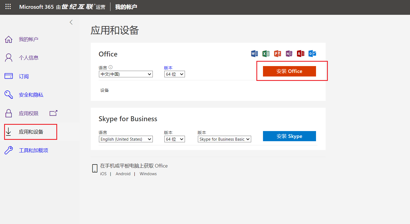Click the download arrow icon beside 应用和设备
The image size is (410, 224).
(9, 132)
